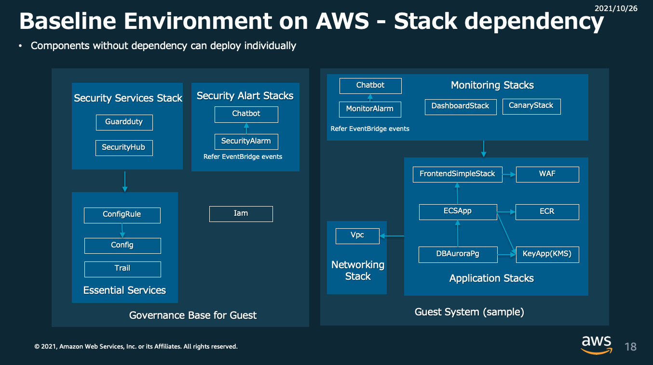Click the WAF box

tap(547, 174)
